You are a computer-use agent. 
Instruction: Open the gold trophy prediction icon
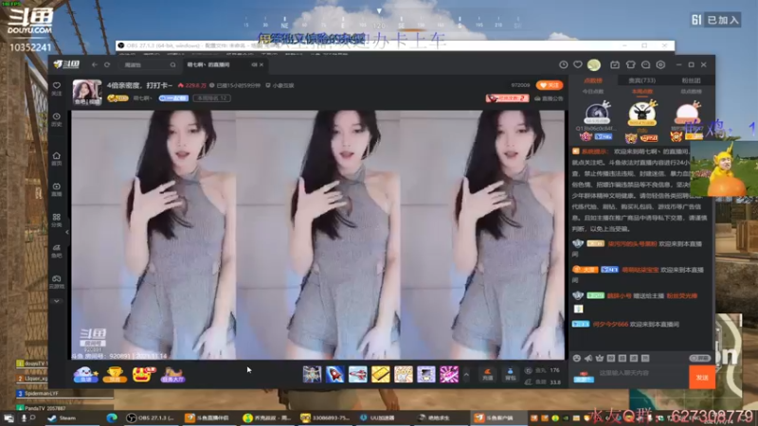point(115,374)
